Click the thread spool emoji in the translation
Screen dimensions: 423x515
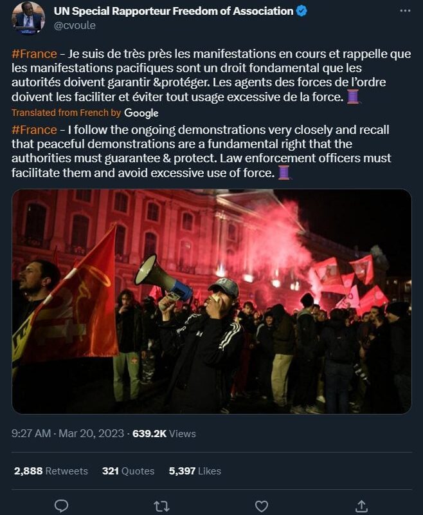[284, 173]
